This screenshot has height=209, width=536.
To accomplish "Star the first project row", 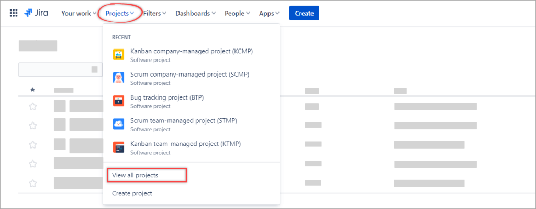I will [32, 106].
